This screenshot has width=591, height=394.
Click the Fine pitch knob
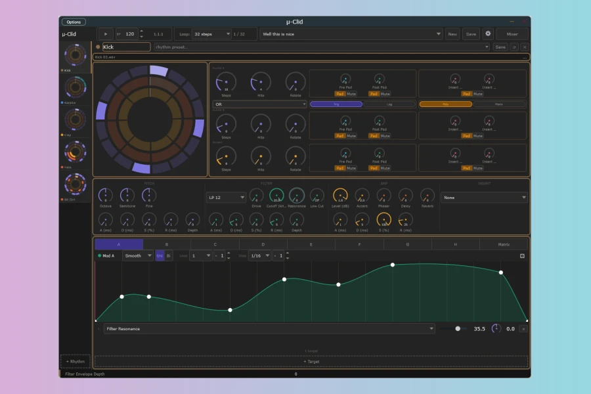pyautogui.click(x=149, y=195)
